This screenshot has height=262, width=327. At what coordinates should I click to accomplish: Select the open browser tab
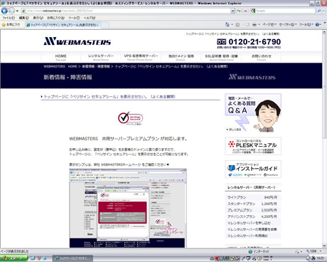[x=63, y=25]
